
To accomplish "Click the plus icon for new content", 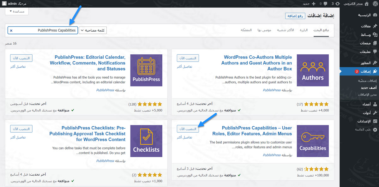I will click(x=313, y=4).
